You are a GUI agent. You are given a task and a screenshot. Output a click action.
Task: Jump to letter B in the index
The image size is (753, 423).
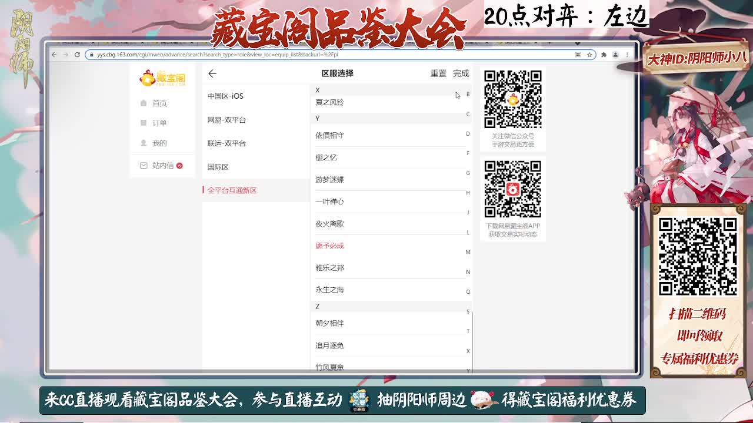468,94
